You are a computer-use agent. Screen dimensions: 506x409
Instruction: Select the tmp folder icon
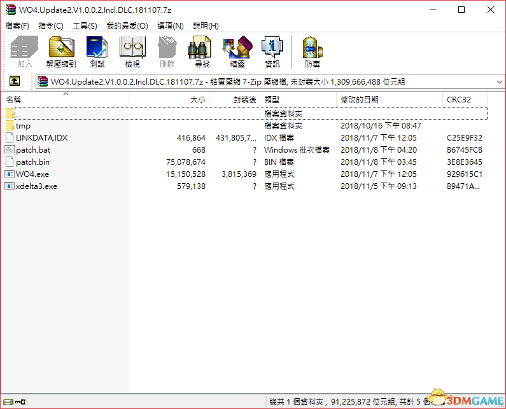(10, 125)
